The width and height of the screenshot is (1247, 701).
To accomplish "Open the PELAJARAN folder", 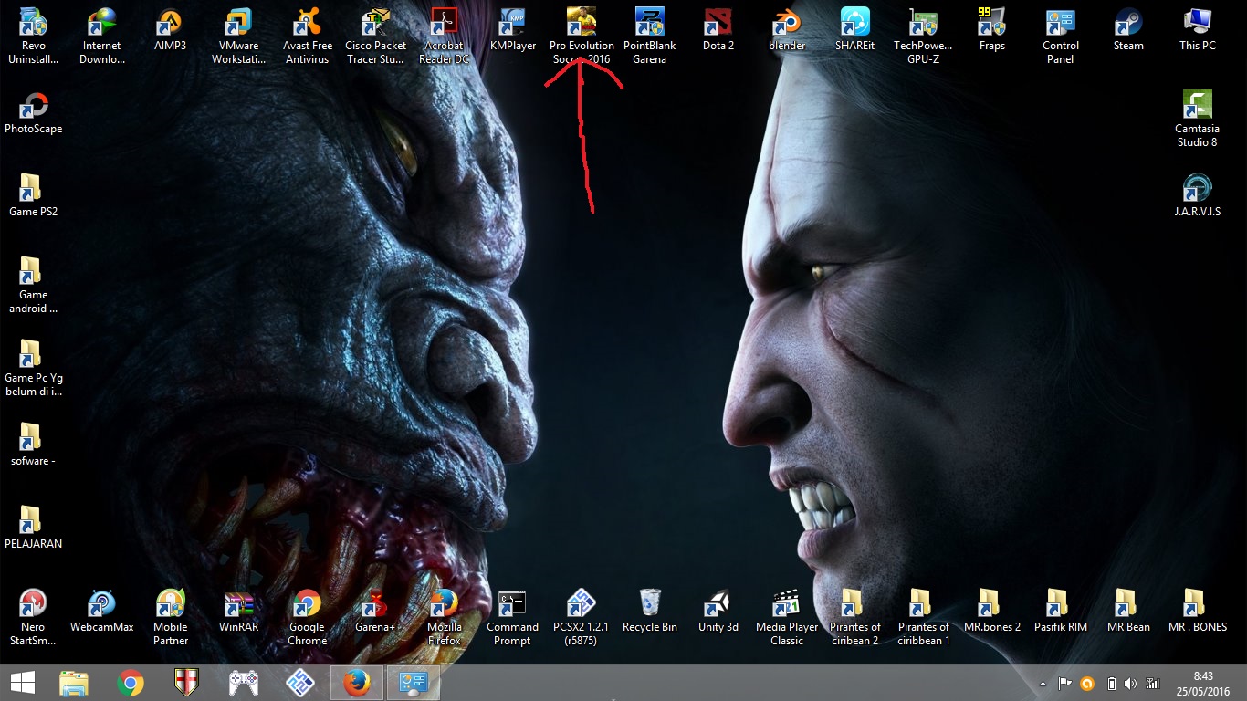I will tap(33, 528).
